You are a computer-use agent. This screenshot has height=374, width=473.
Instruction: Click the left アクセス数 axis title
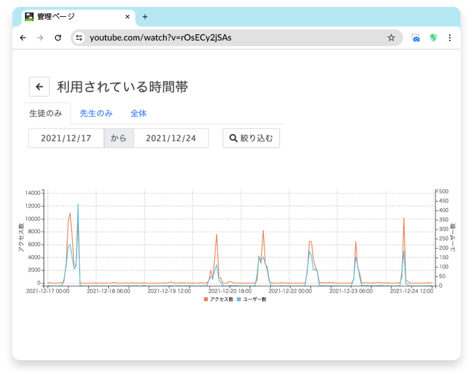pyautogui.click(x=21, y=237)
